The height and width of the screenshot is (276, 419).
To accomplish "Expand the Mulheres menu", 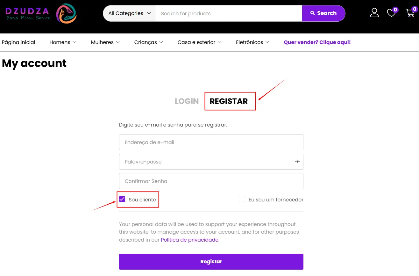I will (105, 42).
